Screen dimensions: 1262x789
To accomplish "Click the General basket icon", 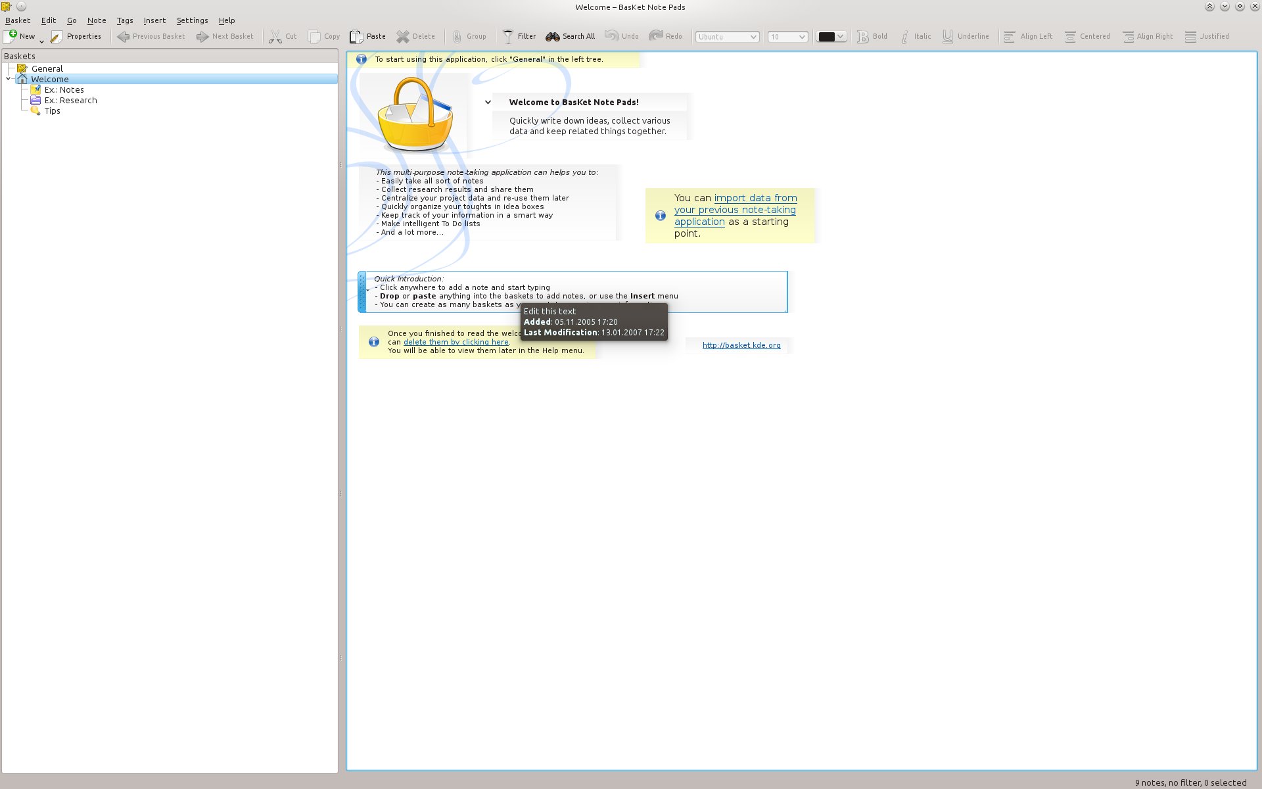I will click(x=22, y=68).
